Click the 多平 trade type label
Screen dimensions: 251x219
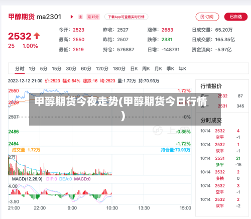pos(220,165)
